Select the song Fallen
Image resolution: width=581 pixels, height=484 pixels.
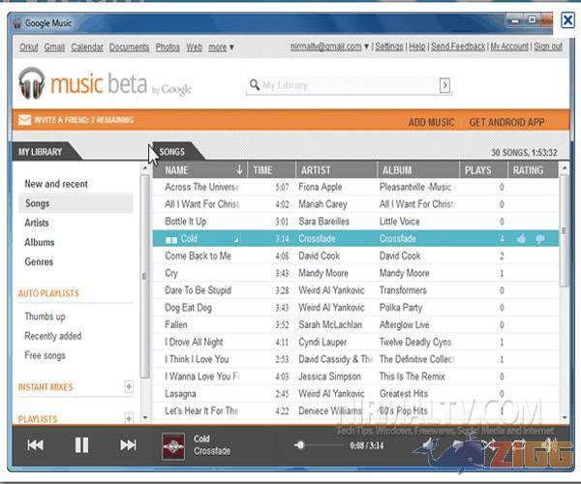click(355, 324)
